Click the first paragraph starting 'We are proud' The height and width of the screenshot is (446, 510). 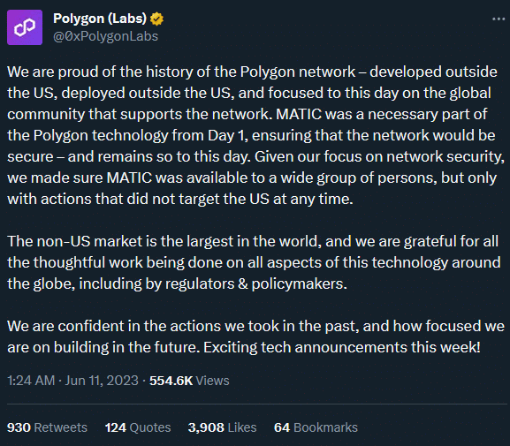(255, 135)
